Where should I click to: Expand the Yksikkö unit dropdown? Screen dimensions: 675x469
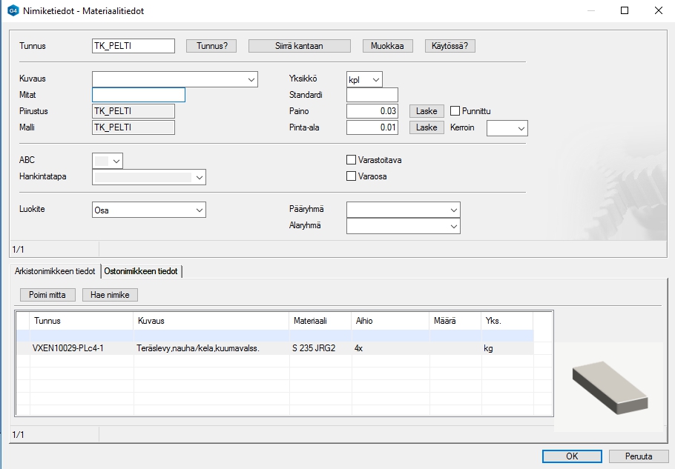coord(375,79)
